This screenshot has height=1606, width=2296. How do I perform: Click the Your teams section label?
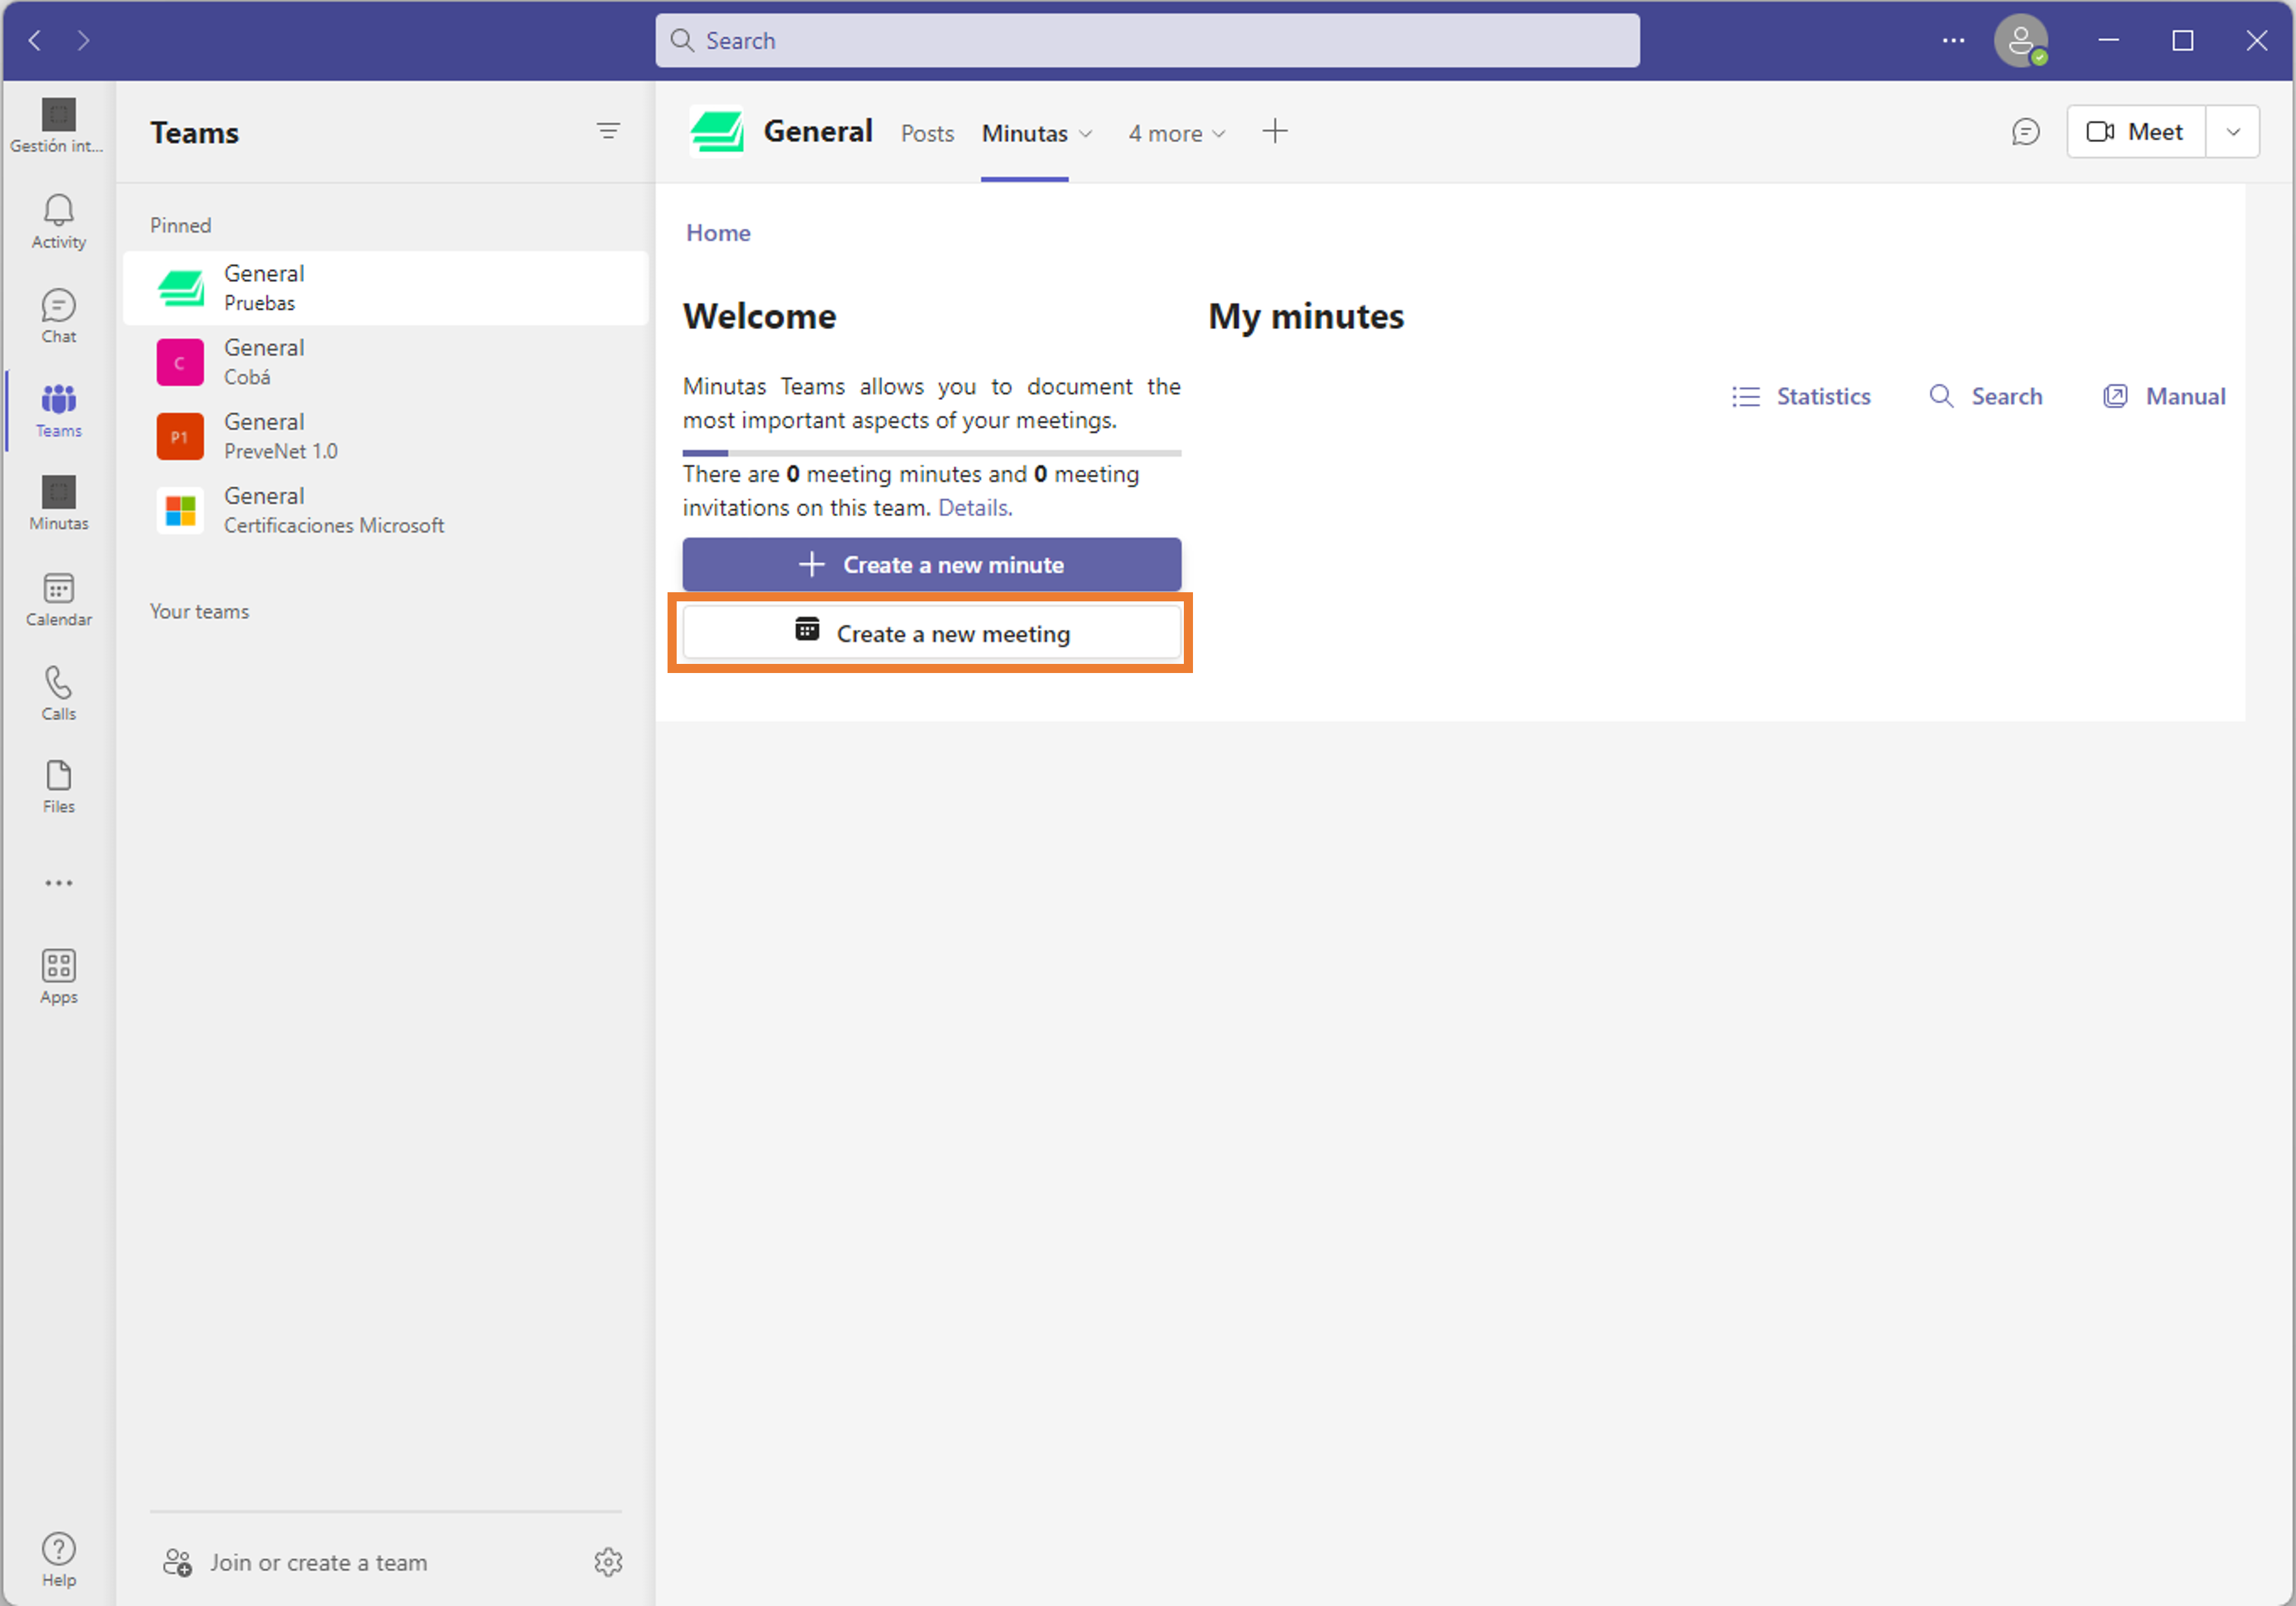[x=199, y=610]
